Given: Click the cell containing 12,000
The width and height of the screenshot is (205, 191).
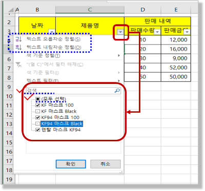Looking at the screenshot, I should click(176, 40).
